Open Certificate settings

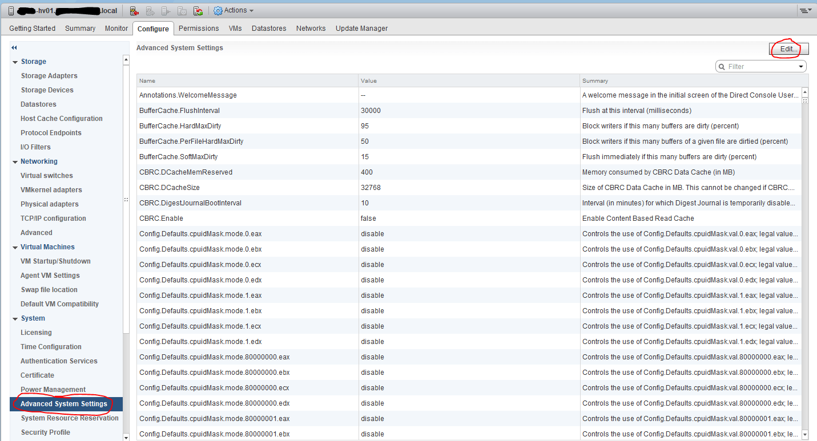37,375
